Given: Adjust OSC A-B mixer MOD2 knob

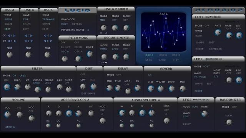Looking at the screenshot, I should click(x=126, y=28).
